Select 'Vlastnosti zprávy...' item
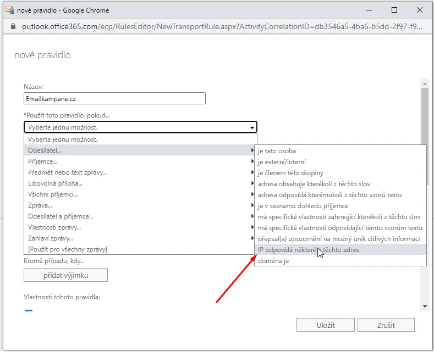The width and height of the screenshot is (434, 352). click(140, 227)
